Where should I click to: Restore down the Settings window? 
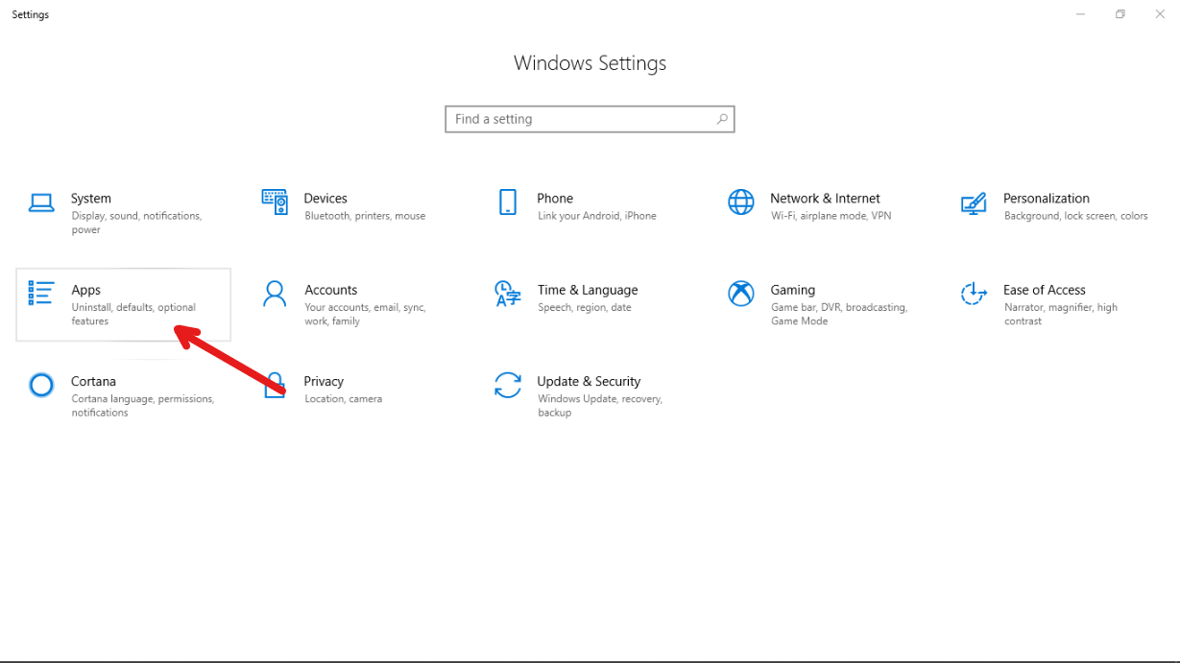point(1120,14)
